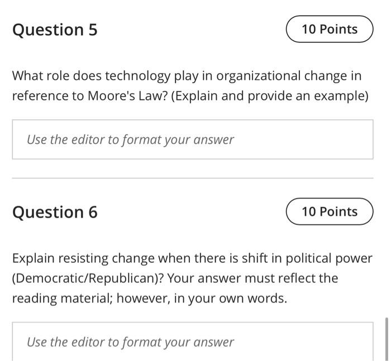This screenshot has width=391, height=361.
Task: Click the Question 5 answer editor field
Action: tap(193, 139)
